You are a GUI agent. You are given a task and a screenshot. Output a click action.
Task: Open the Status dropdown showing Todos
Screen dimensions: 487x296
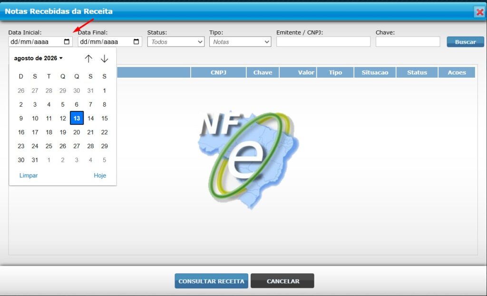(x=176, y=42)
